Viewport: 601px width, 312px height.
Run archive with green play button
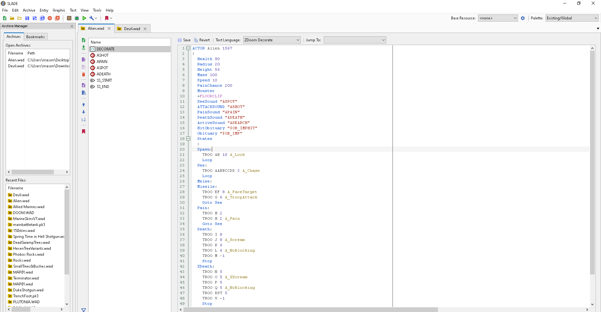click(84, 18)
